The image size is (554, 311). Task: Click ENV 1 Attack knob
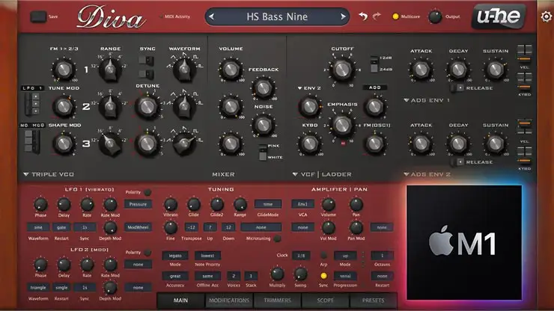coord(421,70)
